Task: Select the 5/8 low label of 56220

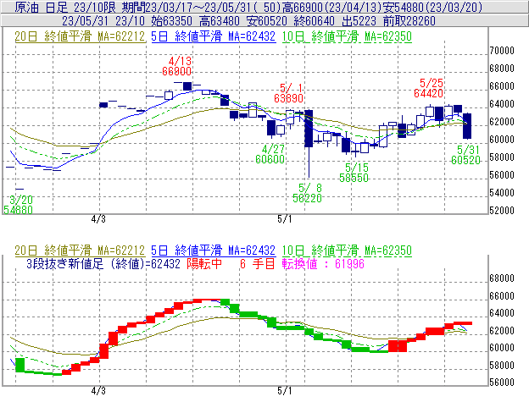Action: click(309, 192)
